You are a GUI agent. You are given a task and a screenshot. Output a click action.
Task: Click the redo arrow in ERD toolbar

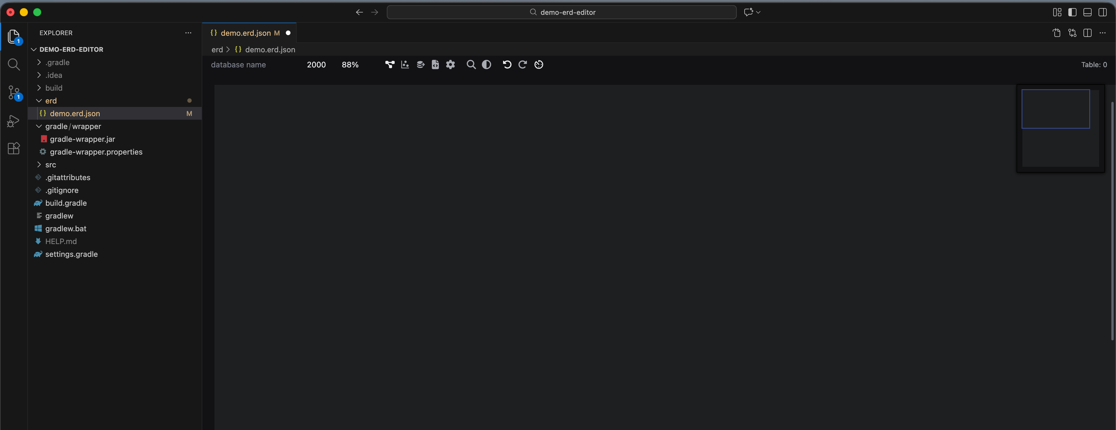(523, 64)
